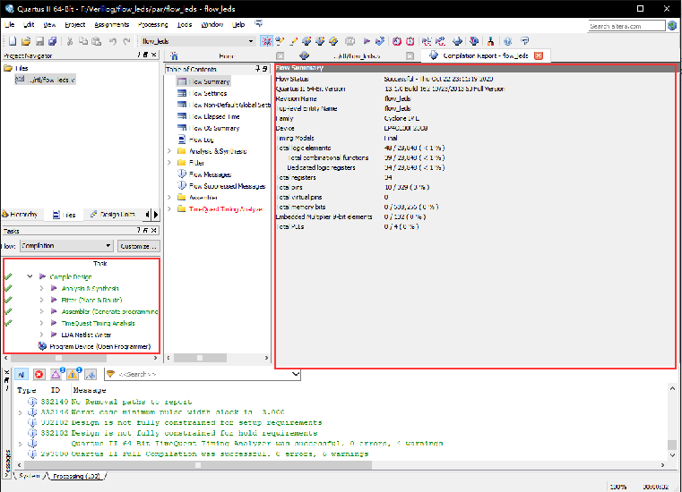Screen dimensions: 682x492
Task: Click the grayed Stop Processing icon
Action: tap(350, 41)
